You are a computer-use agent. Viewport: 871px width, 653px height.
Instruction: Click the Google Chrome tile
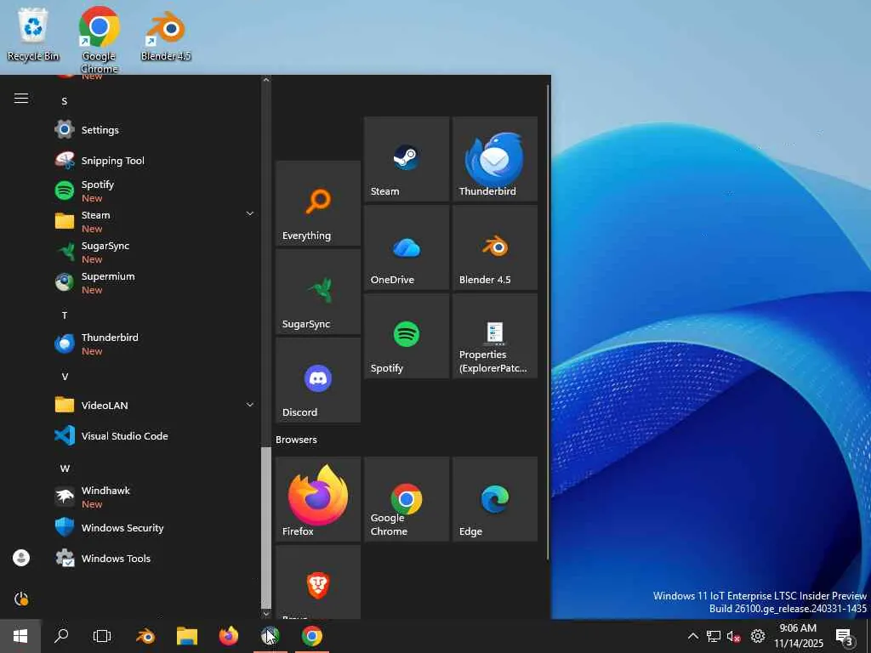[x=407, y=498]
